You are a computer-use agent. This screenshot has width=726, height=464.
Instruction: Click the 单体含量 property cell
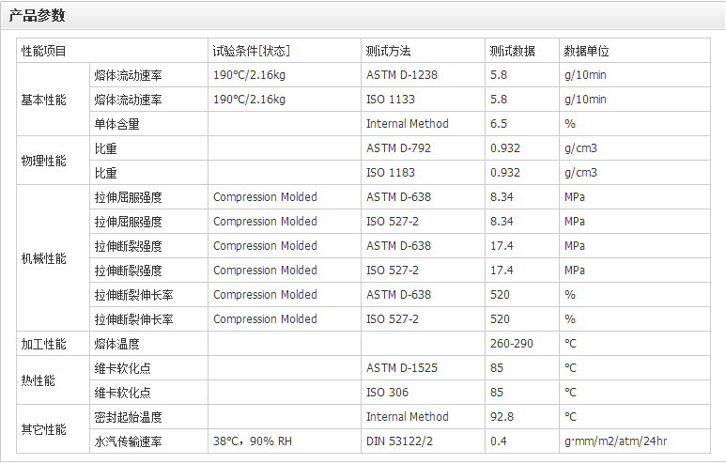[117, 124]
